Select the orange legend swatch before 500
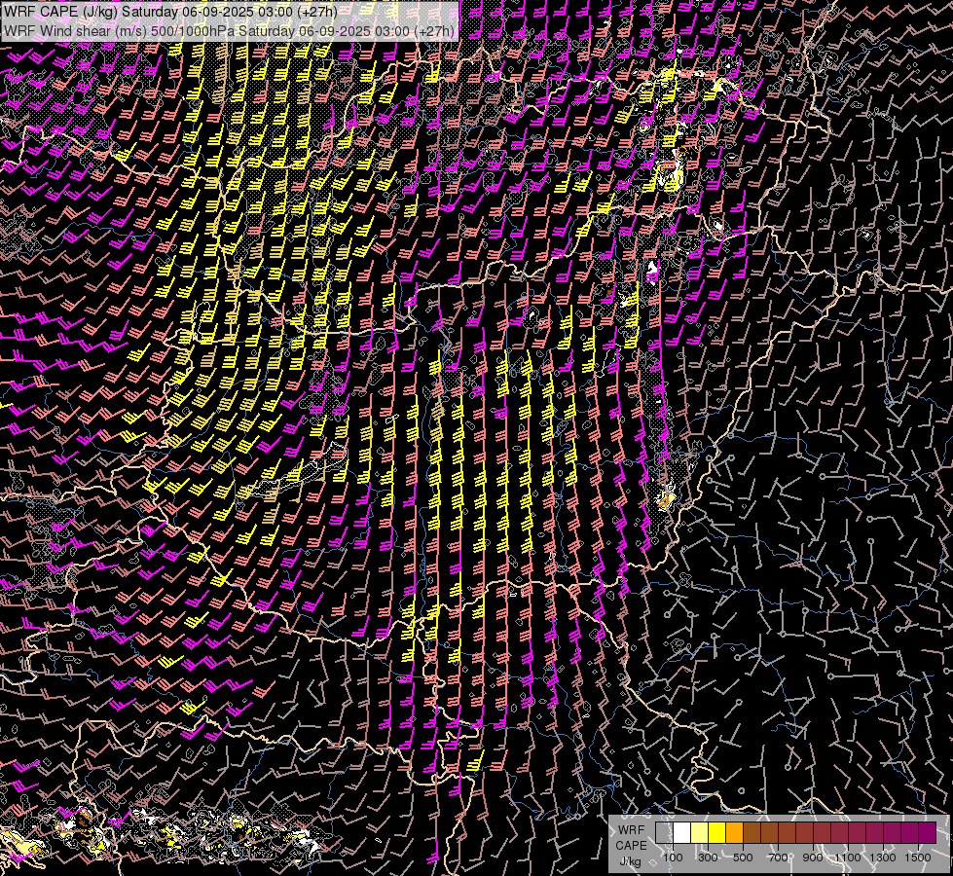Viewport: 953px width, 876px height. [x=734, y=833]
